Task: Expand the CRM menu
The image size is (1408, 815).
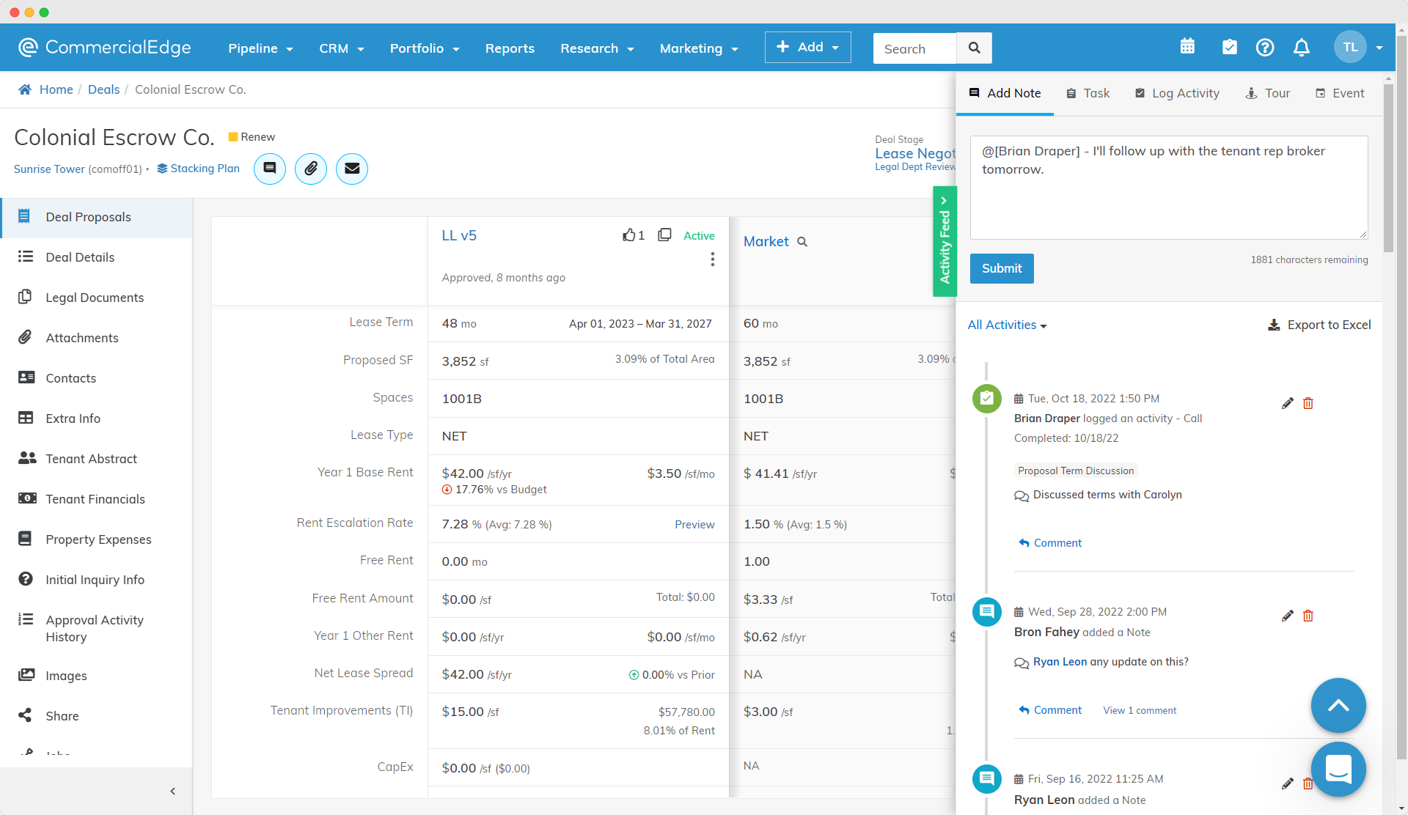Action: tap(341, 48)
